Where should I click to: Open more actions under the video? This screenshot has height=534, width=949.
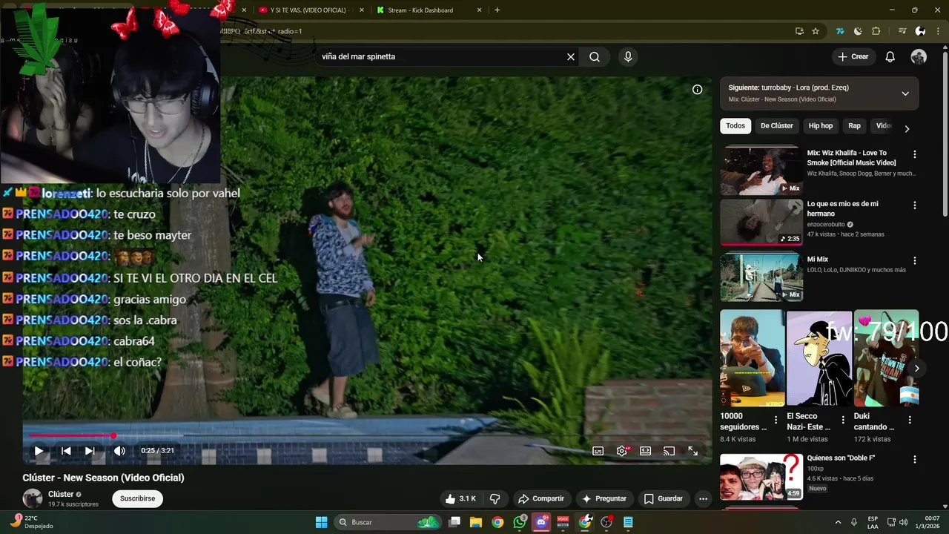pos(703,499)
